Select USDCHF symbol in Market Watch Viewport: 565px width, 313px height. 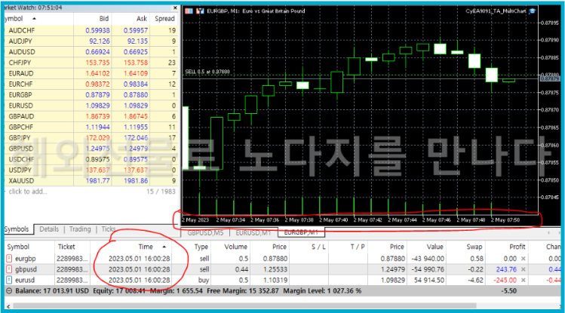point(21,159)
